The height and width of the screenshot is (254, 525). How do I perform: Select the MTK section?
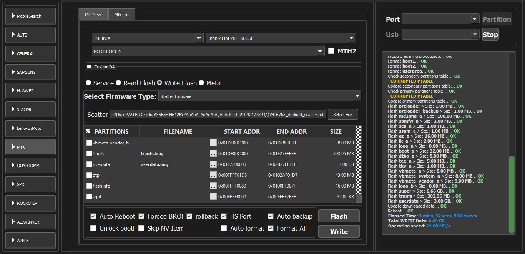(31, 147)
